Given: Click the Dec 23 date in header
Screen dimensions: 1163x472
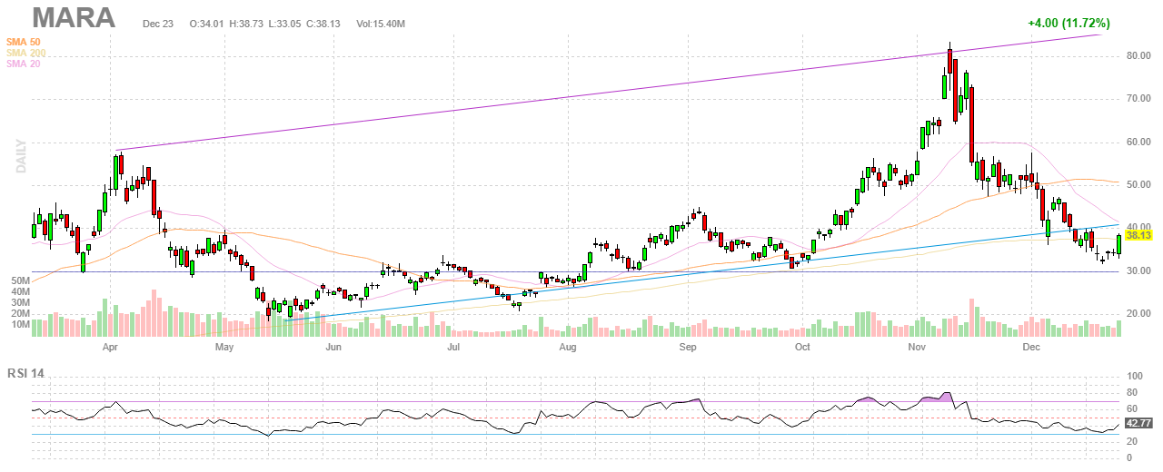Looking at the screenshot, I should (159, 24).
